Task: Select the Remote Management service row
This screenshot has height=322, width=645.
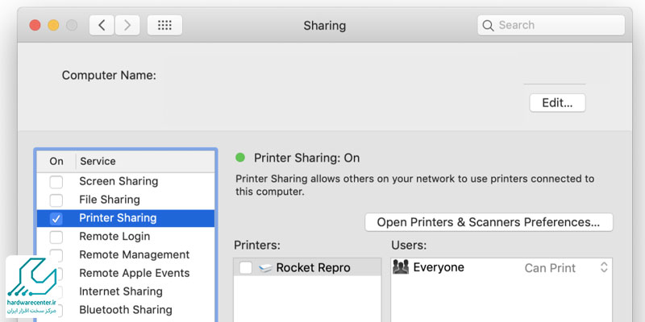Action: point(126,255)
